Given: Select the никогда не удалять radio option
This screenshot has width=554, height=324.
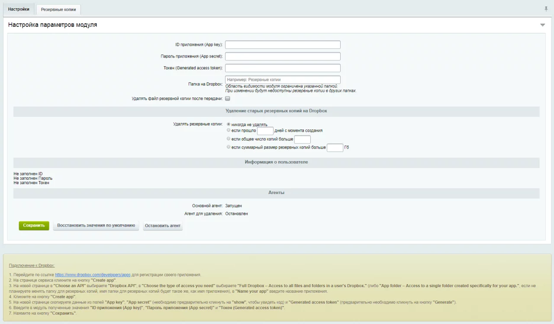Looking at the screenshot, I should [229, 124].
